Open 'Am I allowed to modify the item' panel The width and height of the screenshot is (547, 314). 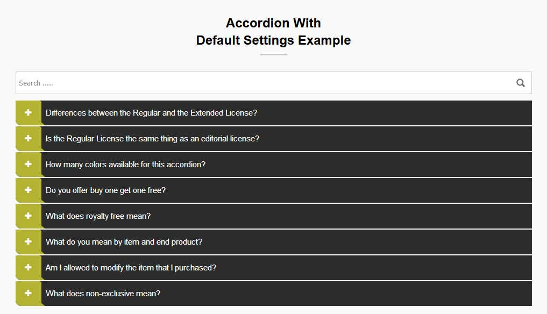[131, 268]
